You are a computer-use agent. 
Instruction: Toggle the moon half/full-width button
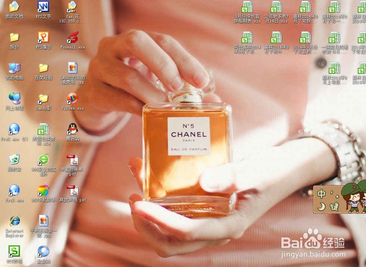pyautogui.click(x=322, y=206)
